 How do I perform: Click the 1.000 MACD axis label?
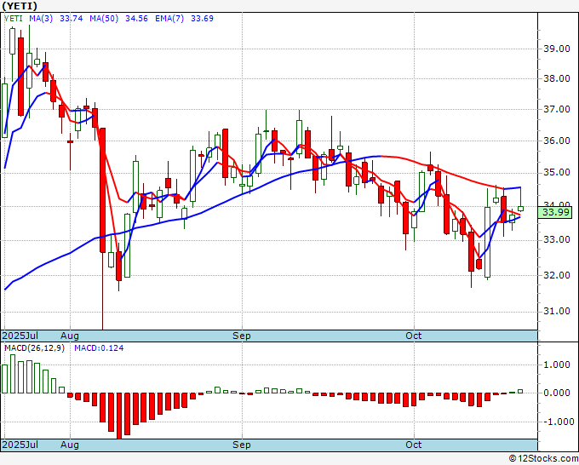[557, 365]
